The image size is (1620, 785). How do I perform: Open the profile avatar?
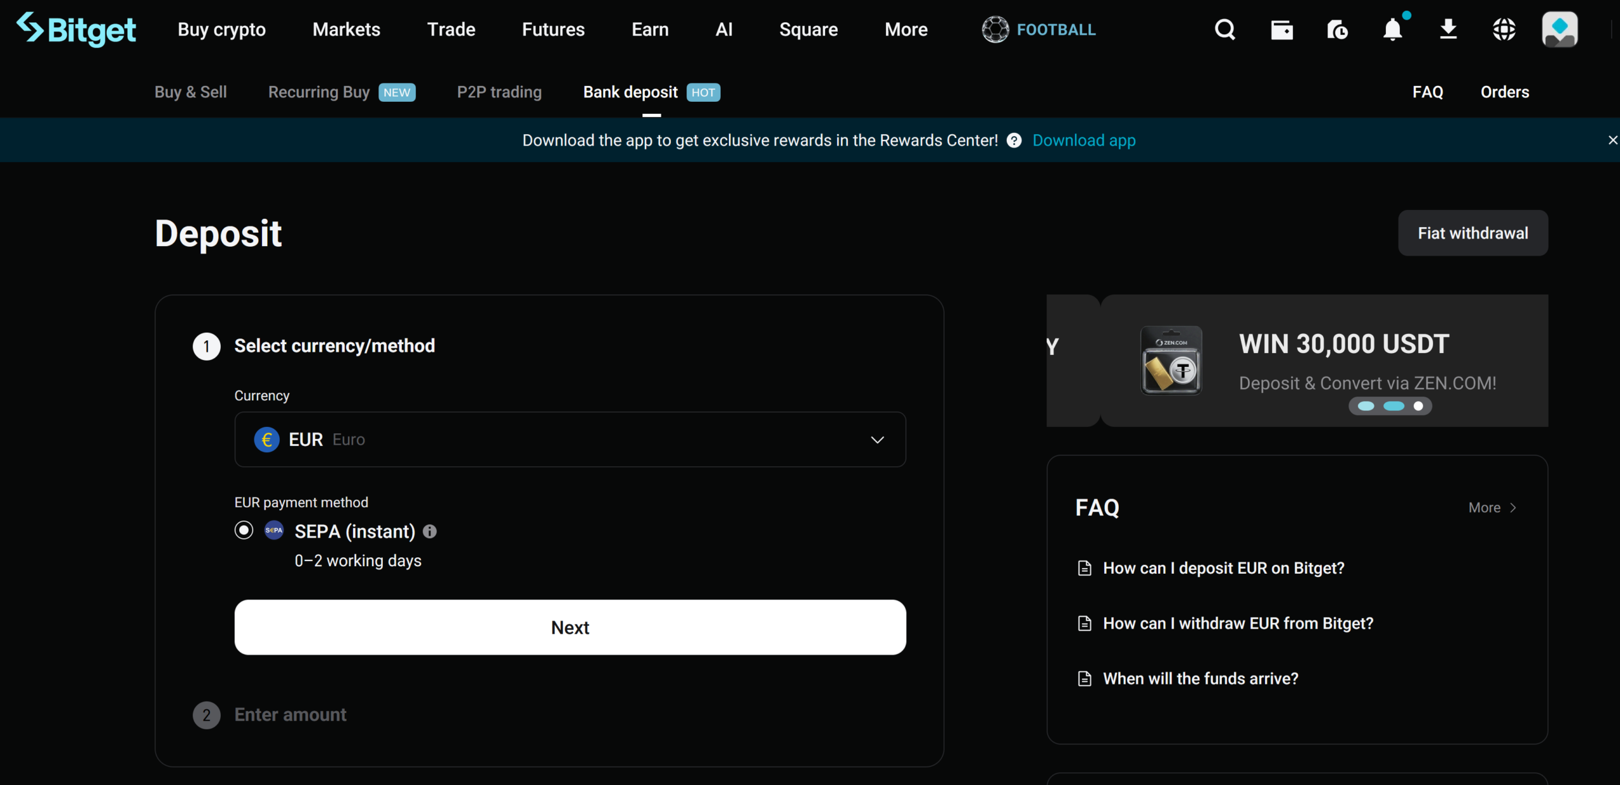pyautogui.click(x=1559, y=30)
